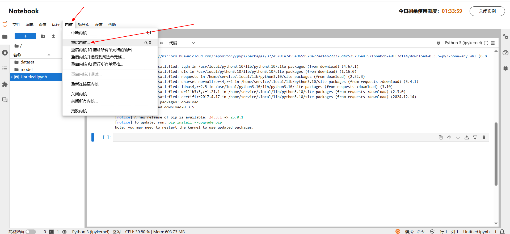
Task: Insert a cell below the active cell
Action: pyautogui.click(x=475, y=137)
